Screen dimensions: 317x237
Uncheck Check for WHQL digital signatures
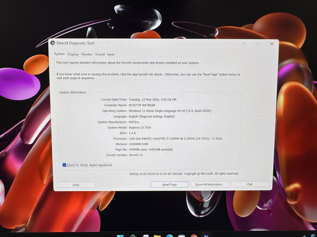pyautogui.click(x=64, y=165)
